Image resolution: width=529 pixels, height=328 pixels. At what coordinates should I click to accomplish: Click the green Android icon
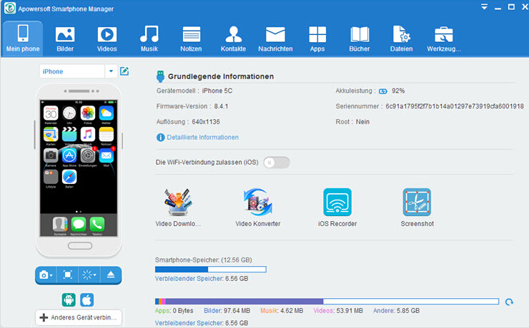point(69,299)
